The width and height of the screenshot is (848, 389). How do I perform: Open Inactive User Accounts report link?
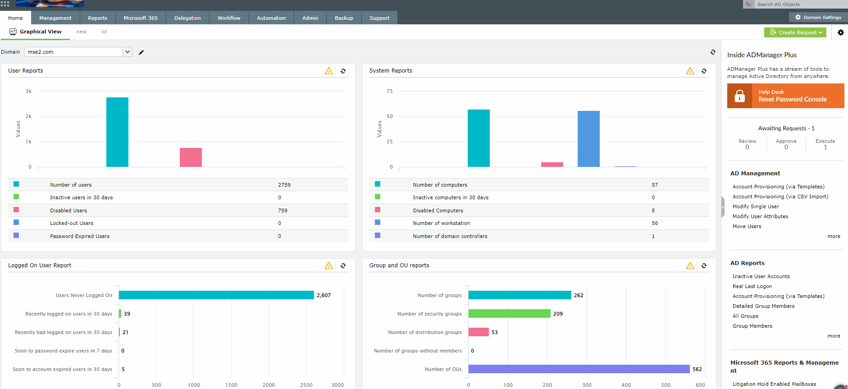point(761,276)
